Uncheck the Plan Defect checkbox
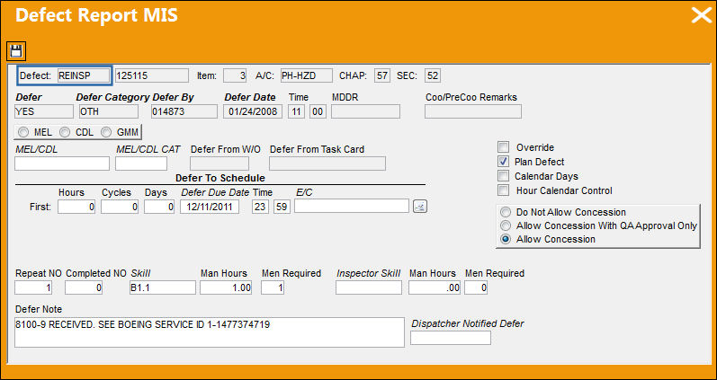The image size is (717, 380). tap(504, 161)
